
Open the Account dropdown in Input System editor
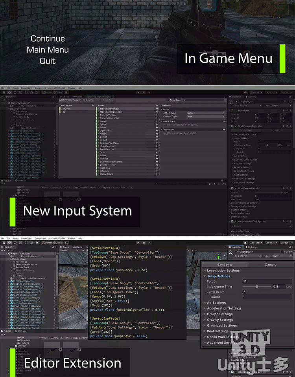256,92
